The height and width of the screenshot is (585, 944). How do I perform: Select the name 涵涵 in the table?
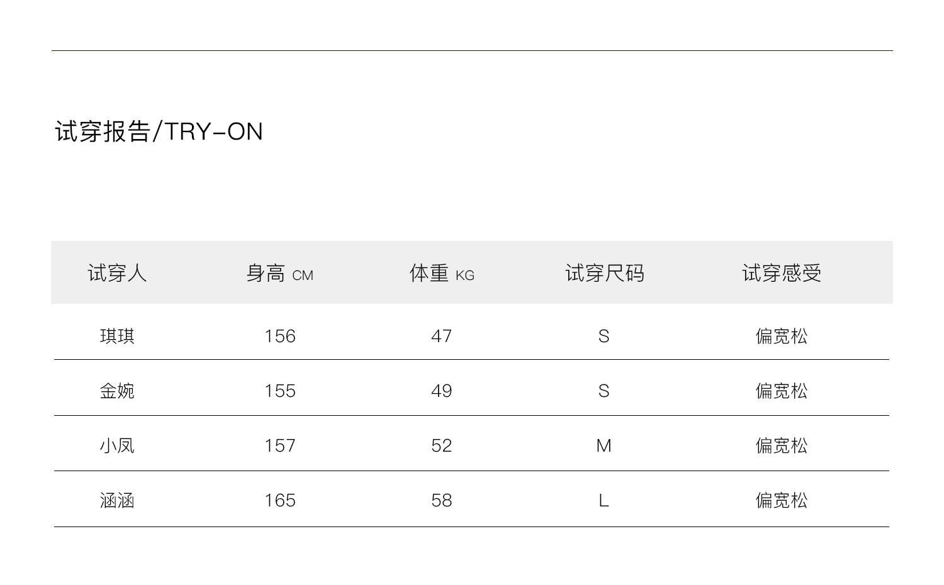tap(117, 500)
